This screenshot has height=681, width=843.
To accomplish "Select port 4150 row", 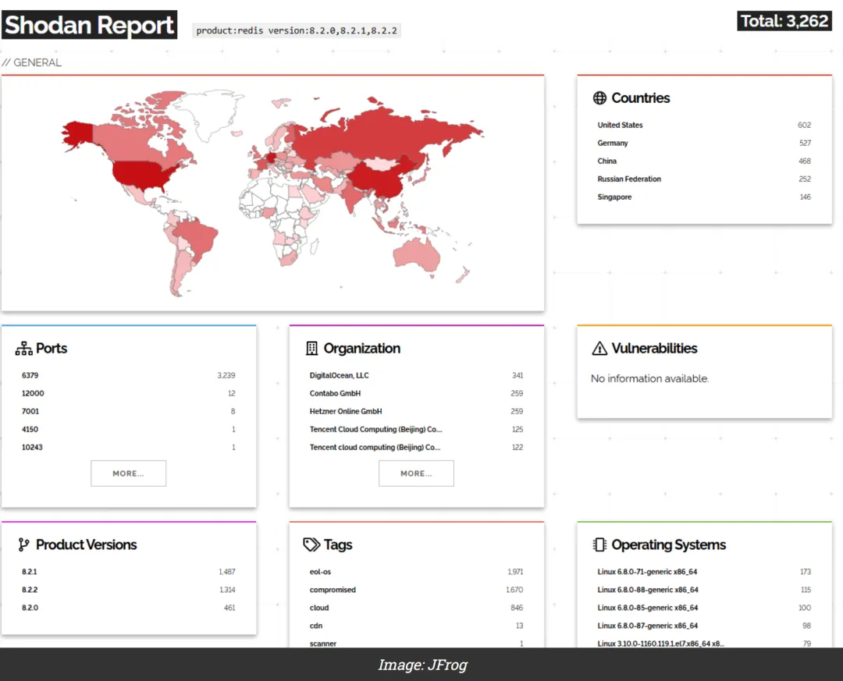I will pyautogui.click(x=128, y=429).
